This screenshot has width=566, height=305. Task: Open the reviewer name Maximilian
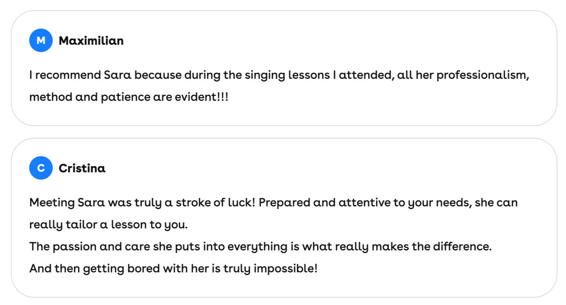(91, 41)
